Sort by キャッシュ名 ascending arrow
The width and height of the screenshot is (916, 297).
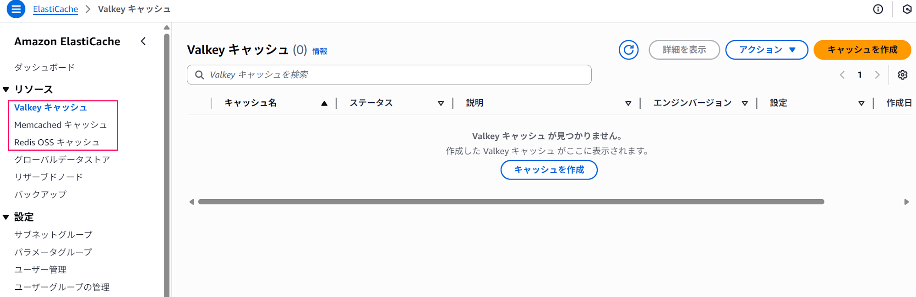click(x=324, y=103)
